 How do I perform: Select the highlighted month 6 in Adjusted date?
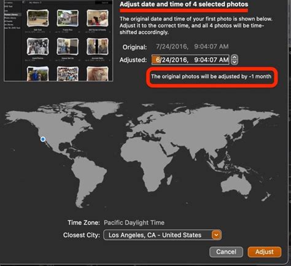pos(158,60)
